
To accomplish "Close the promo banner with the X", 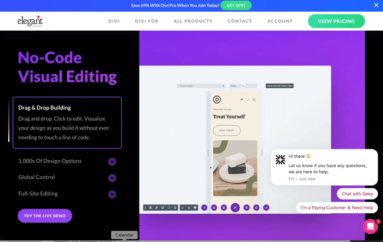I will coord(376,5).
